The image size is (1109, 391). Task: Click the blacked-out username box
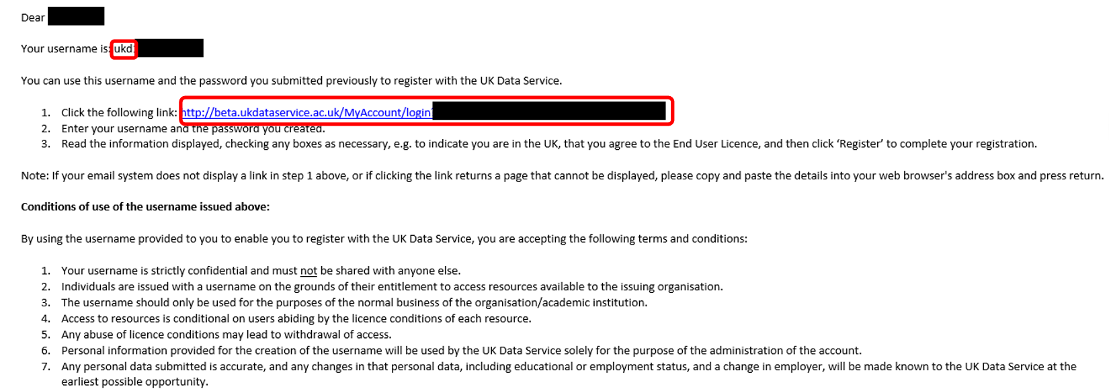[169, 48]
